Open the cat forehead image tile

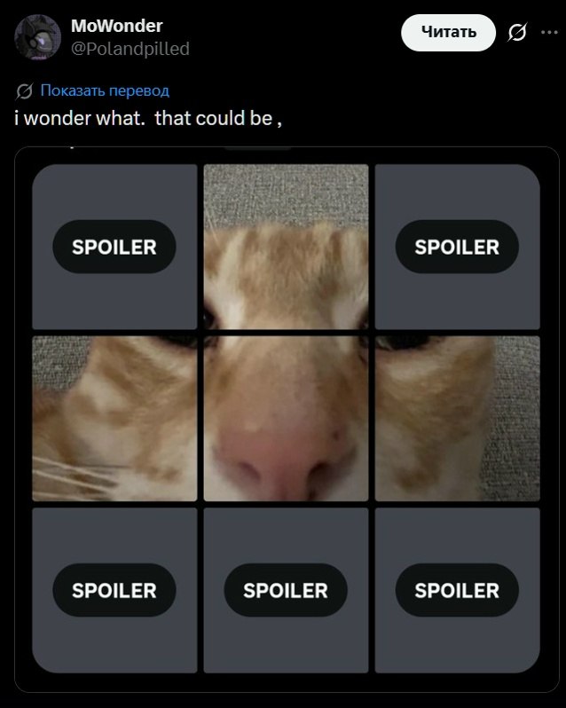[286, 247]
